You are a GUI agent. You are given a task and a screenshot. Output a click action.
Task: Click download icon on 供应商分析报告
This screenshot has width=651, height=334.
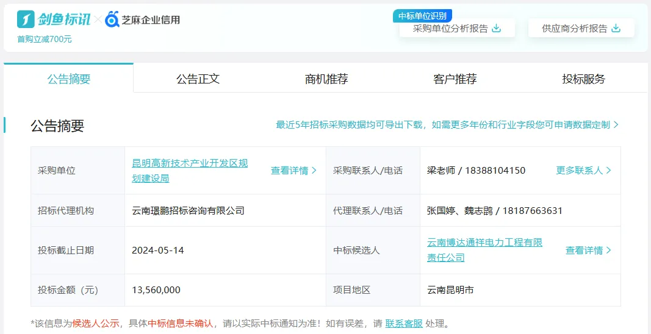click(x=616, y=28)
